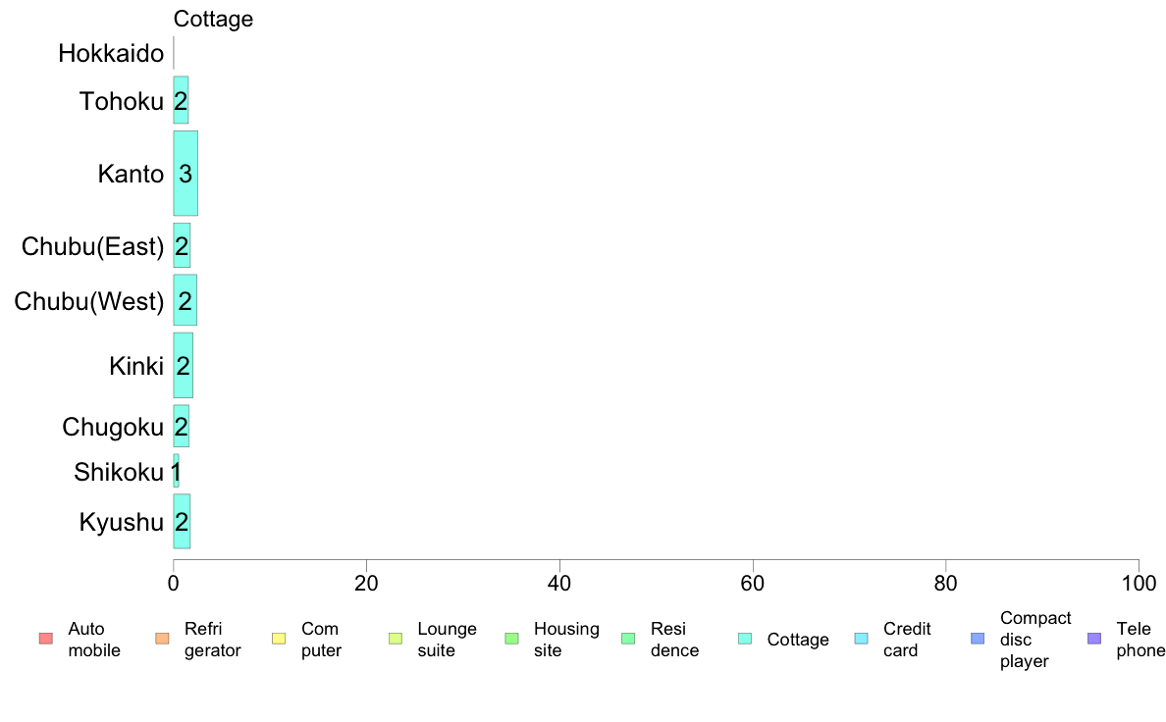Select the Lounge suite legend swatch
1166x722 pixels.
pyautogui.click(x=396, y=639)
